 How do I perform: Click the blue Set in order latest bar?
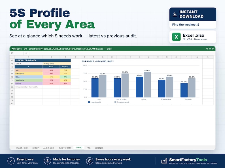point(117,88)
